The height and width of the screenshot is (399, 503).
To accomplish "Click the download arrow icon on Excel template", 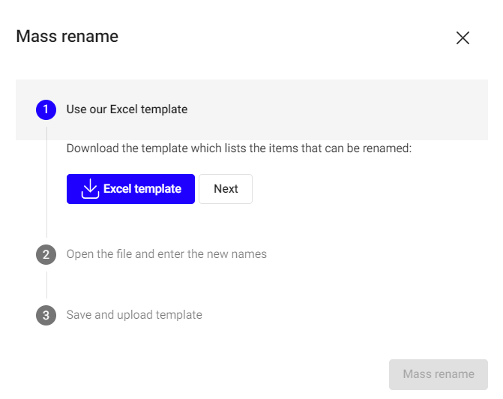I will (90, 189).
